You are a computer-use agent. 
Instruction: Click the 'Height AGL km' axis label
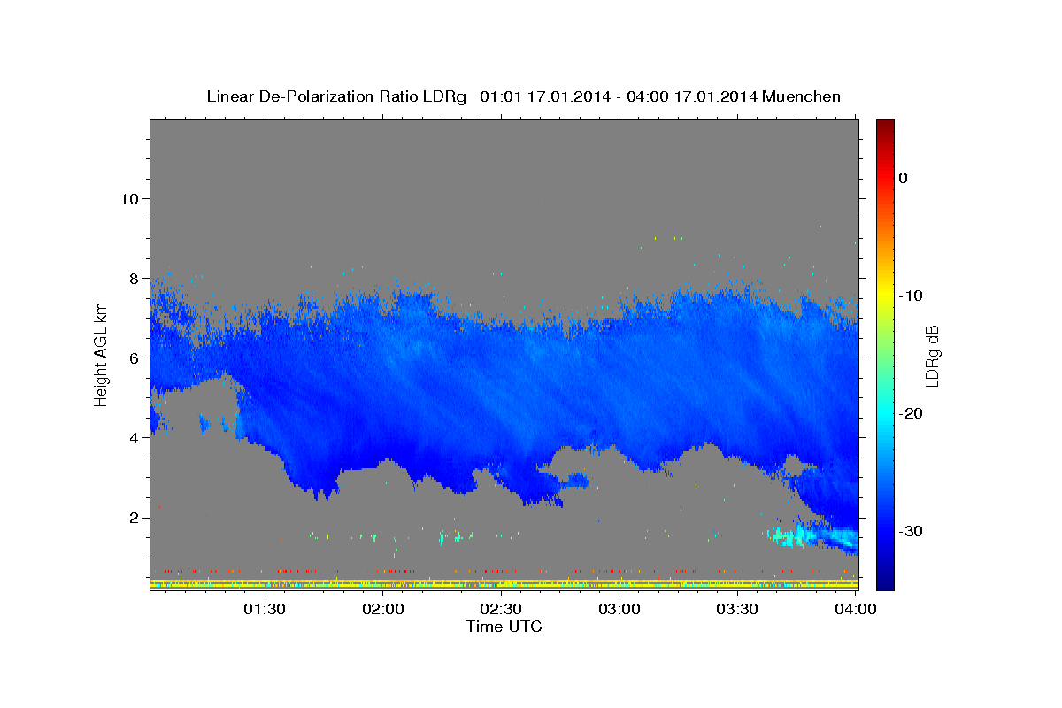(102, 355)
